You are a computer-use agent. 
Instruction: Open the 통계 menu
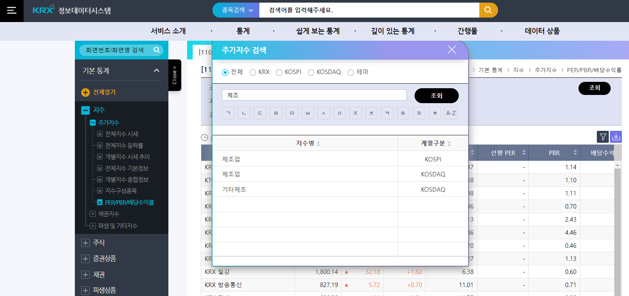click(x=243, y=31)
